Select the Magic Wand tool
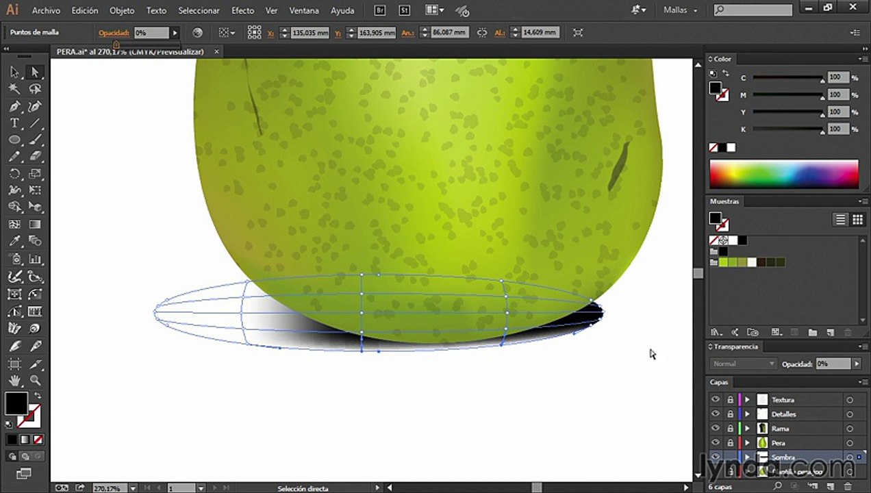 (x=14, y=89)
